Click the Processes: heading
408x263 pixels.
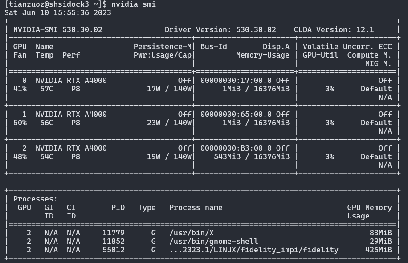click(x=35, y=199)
